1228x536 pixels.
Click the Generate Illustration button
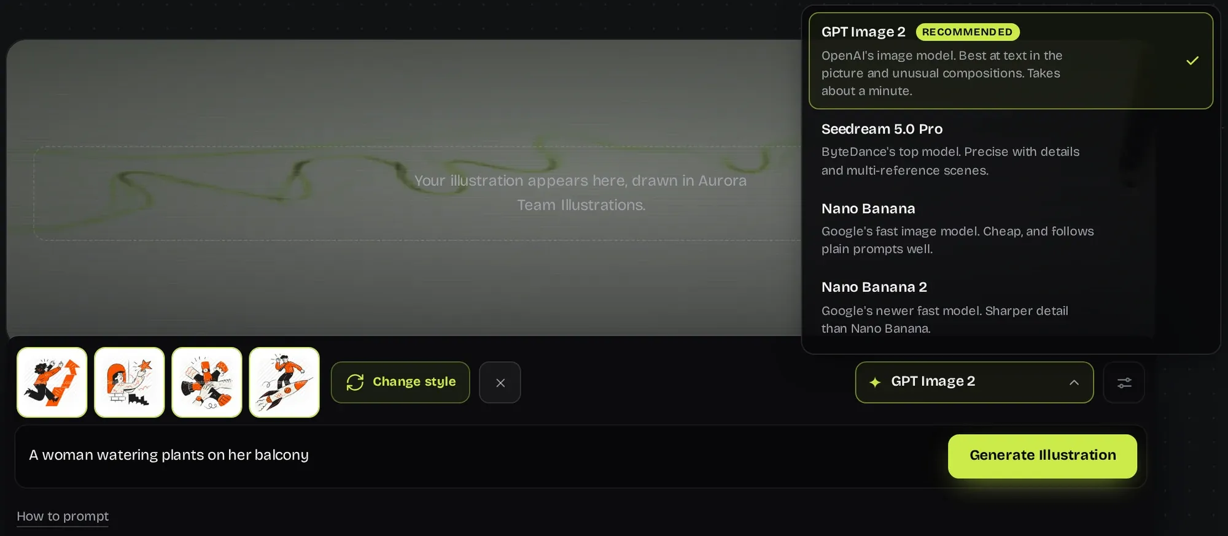[1043, 456]
